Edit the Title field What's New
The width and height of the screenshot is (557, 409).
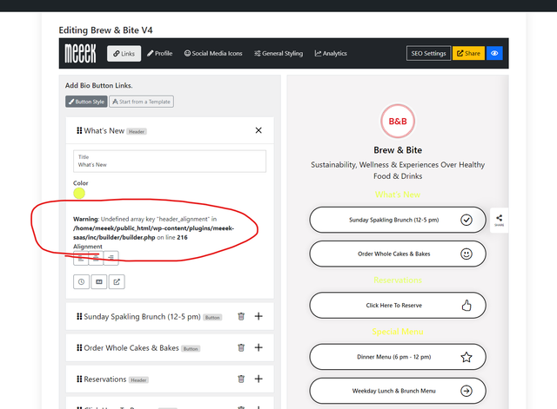click(x=170, y=162)
